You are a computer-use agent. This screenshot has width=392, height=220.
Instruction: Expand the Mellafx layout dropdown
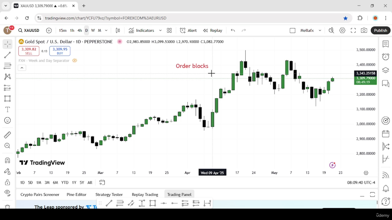320,30
